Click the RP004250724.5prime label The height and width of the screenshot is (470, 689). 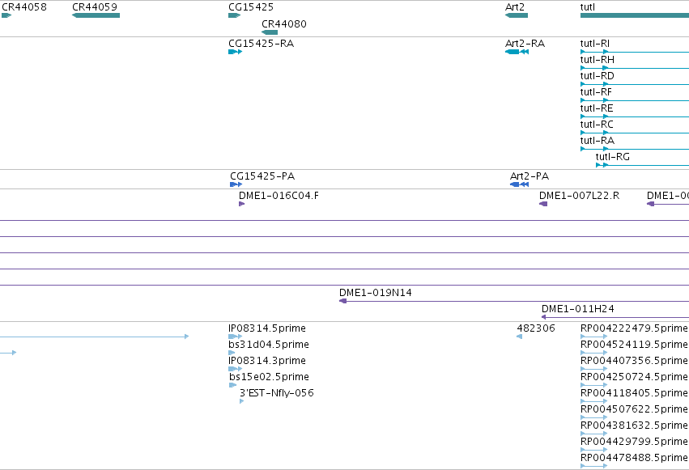634,377
